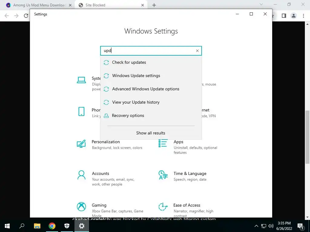Switch to Chrome in the taskbar
The image size is (310, 232).
(52, 226)
